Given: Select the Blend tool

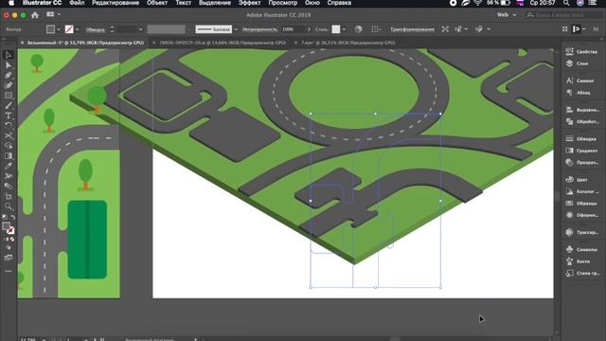Looking at the screenshot, I should coord(9,186).
